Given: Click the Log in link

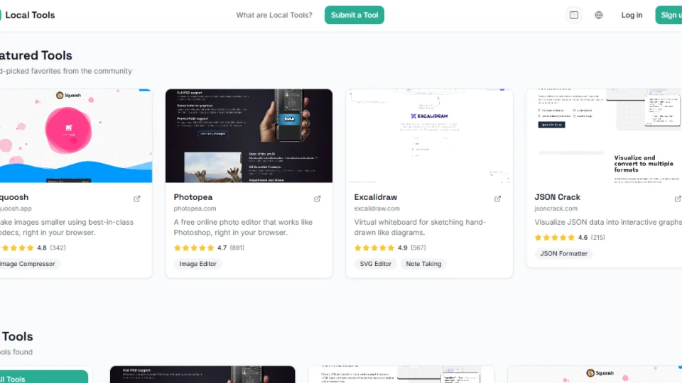Looking at the screenshot, I should pos(632,15).
